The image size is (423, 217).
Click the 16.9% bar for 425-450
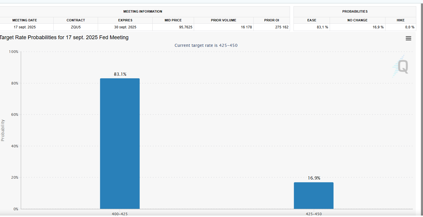point(314,196)
